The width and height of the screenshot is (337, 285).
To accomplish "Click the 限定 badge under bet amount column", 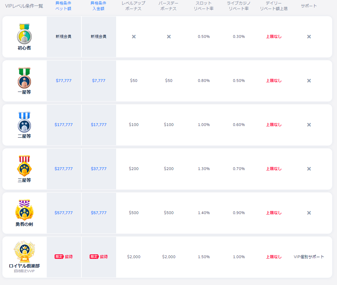I will (59, 256).
